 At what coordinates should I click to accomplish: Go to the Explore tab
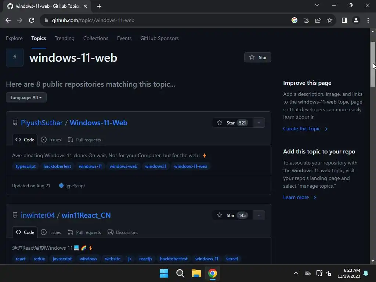14,38
